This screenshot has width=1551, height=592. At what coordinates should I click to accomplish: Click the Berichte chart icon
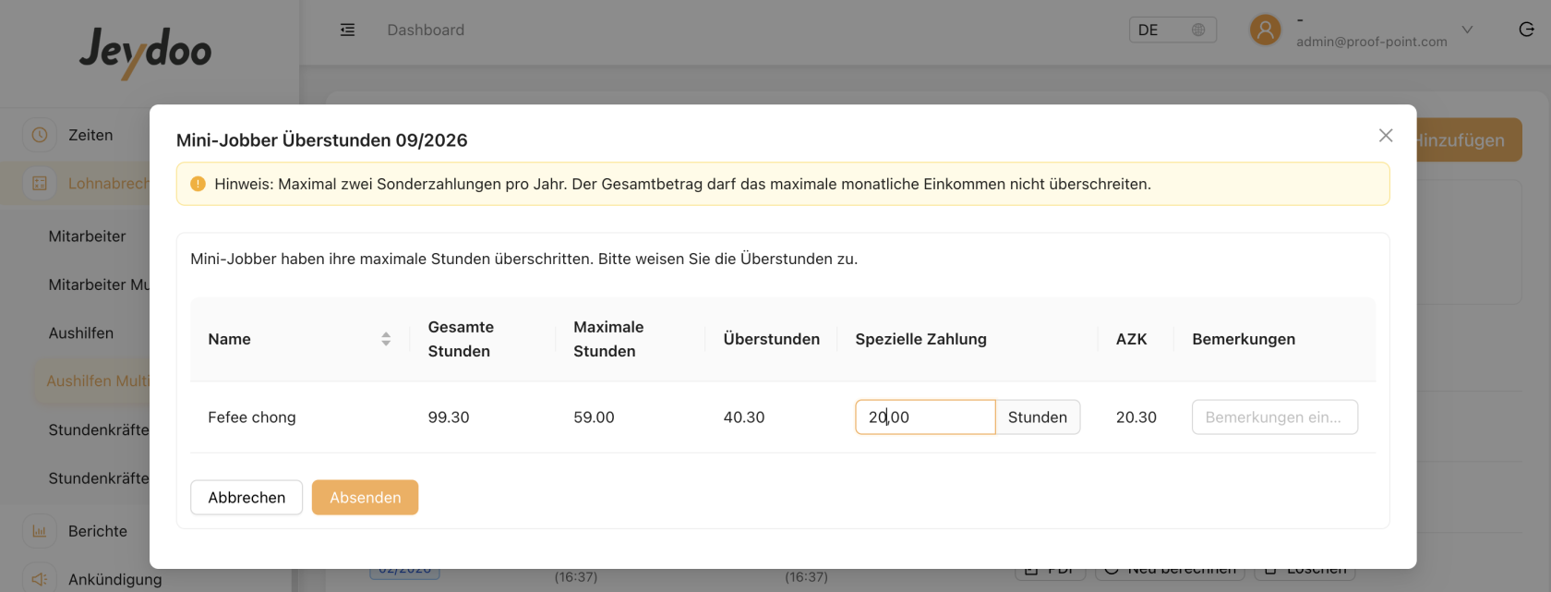40,531
